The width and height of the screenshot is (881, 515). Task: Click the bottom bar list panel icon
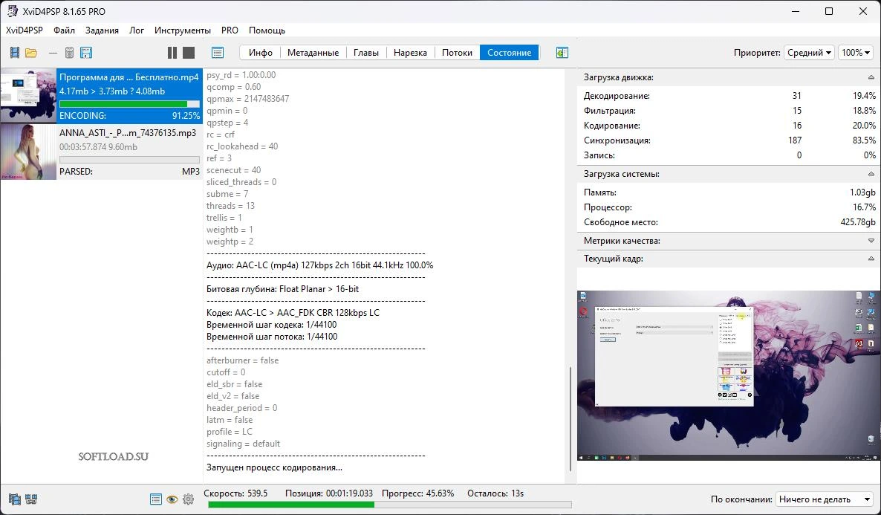point(156,499)
